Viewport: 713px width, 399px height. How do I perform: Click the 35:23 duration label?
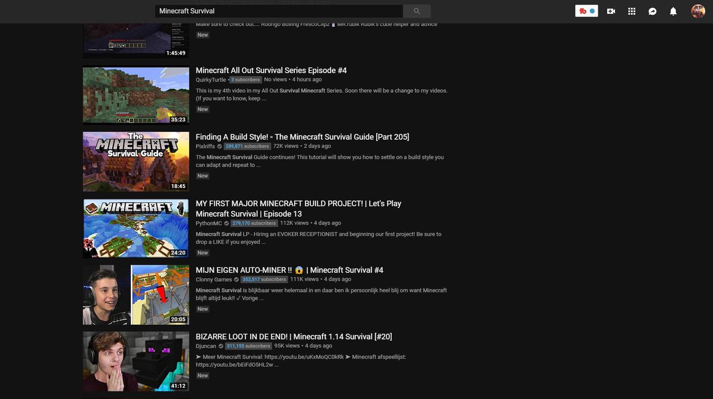[178, 120]
